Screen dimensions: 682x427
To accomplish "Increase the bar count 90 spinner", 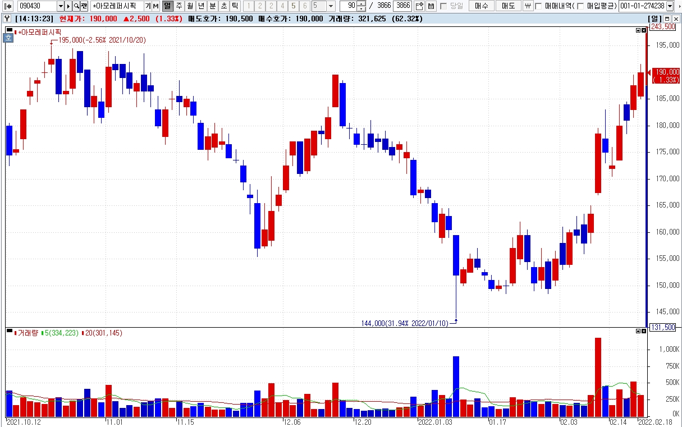I will [362, 4].
